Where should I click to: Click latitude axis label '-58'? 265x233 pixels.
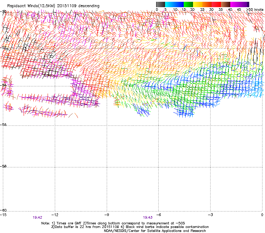pos(4,166)
